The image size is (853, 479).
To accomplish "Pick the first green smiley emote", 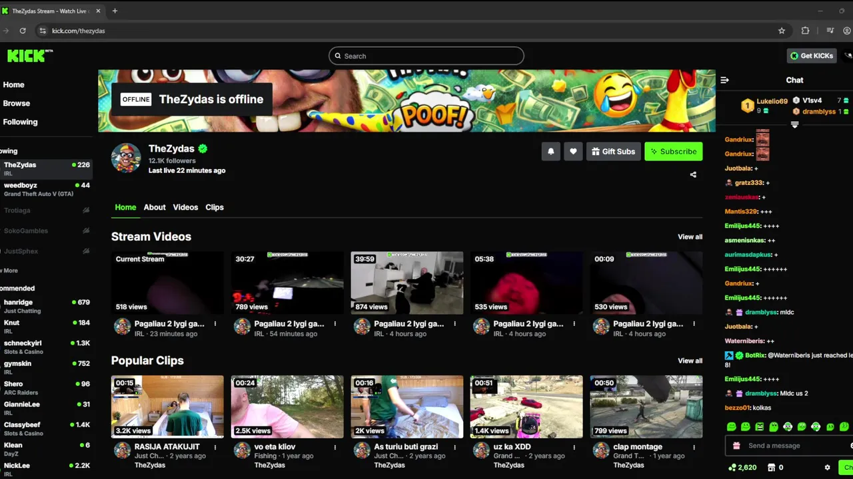I will coord(732,427).
